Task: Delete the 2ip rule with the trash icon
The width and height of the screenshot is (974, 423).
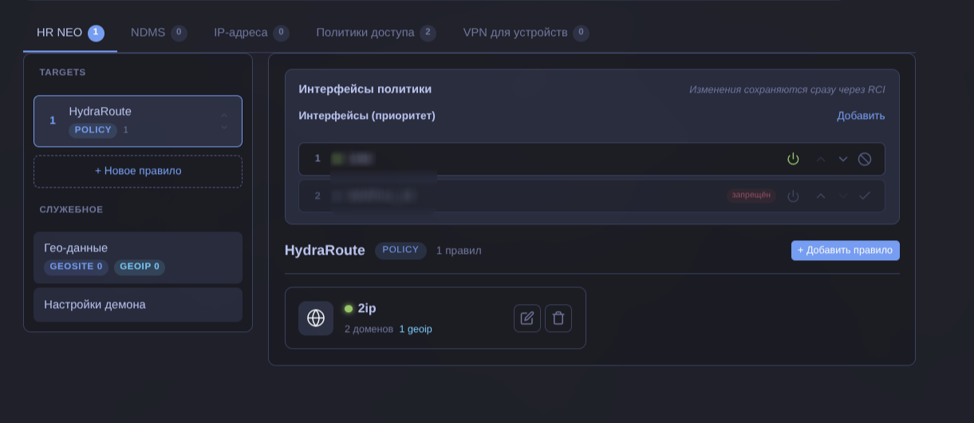Action: pyautogui.click(x=558, y=318)
